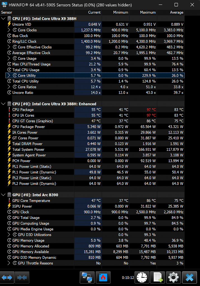
Task: Click the GPU Core Temperature thermometer icon
Action: pyautogui.click(x=9, y=201)
